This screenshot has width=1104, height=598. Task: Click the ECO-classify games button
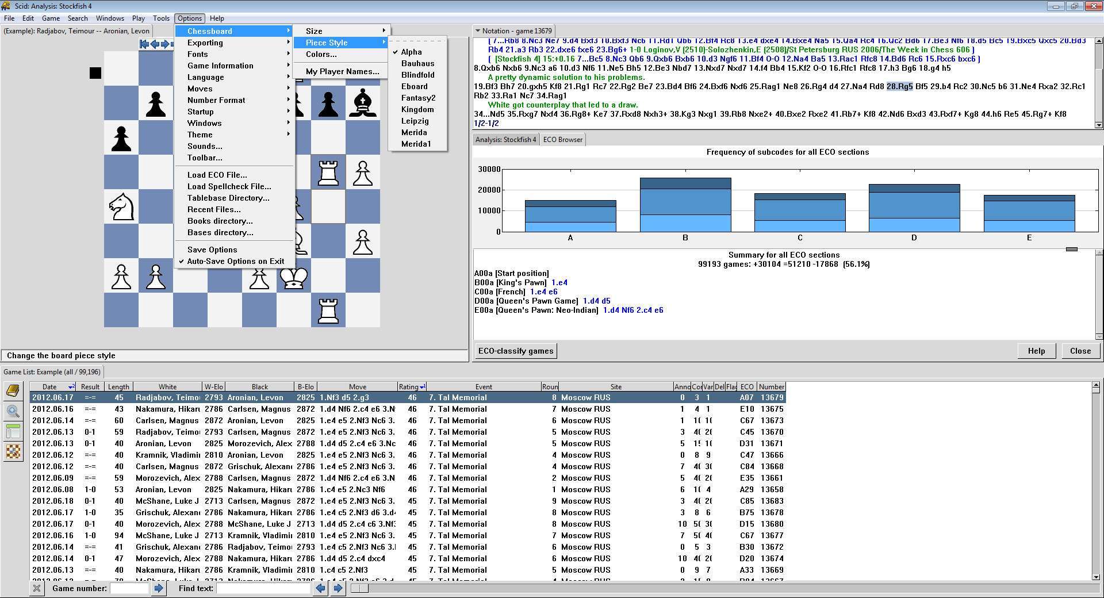coord(515,350)
